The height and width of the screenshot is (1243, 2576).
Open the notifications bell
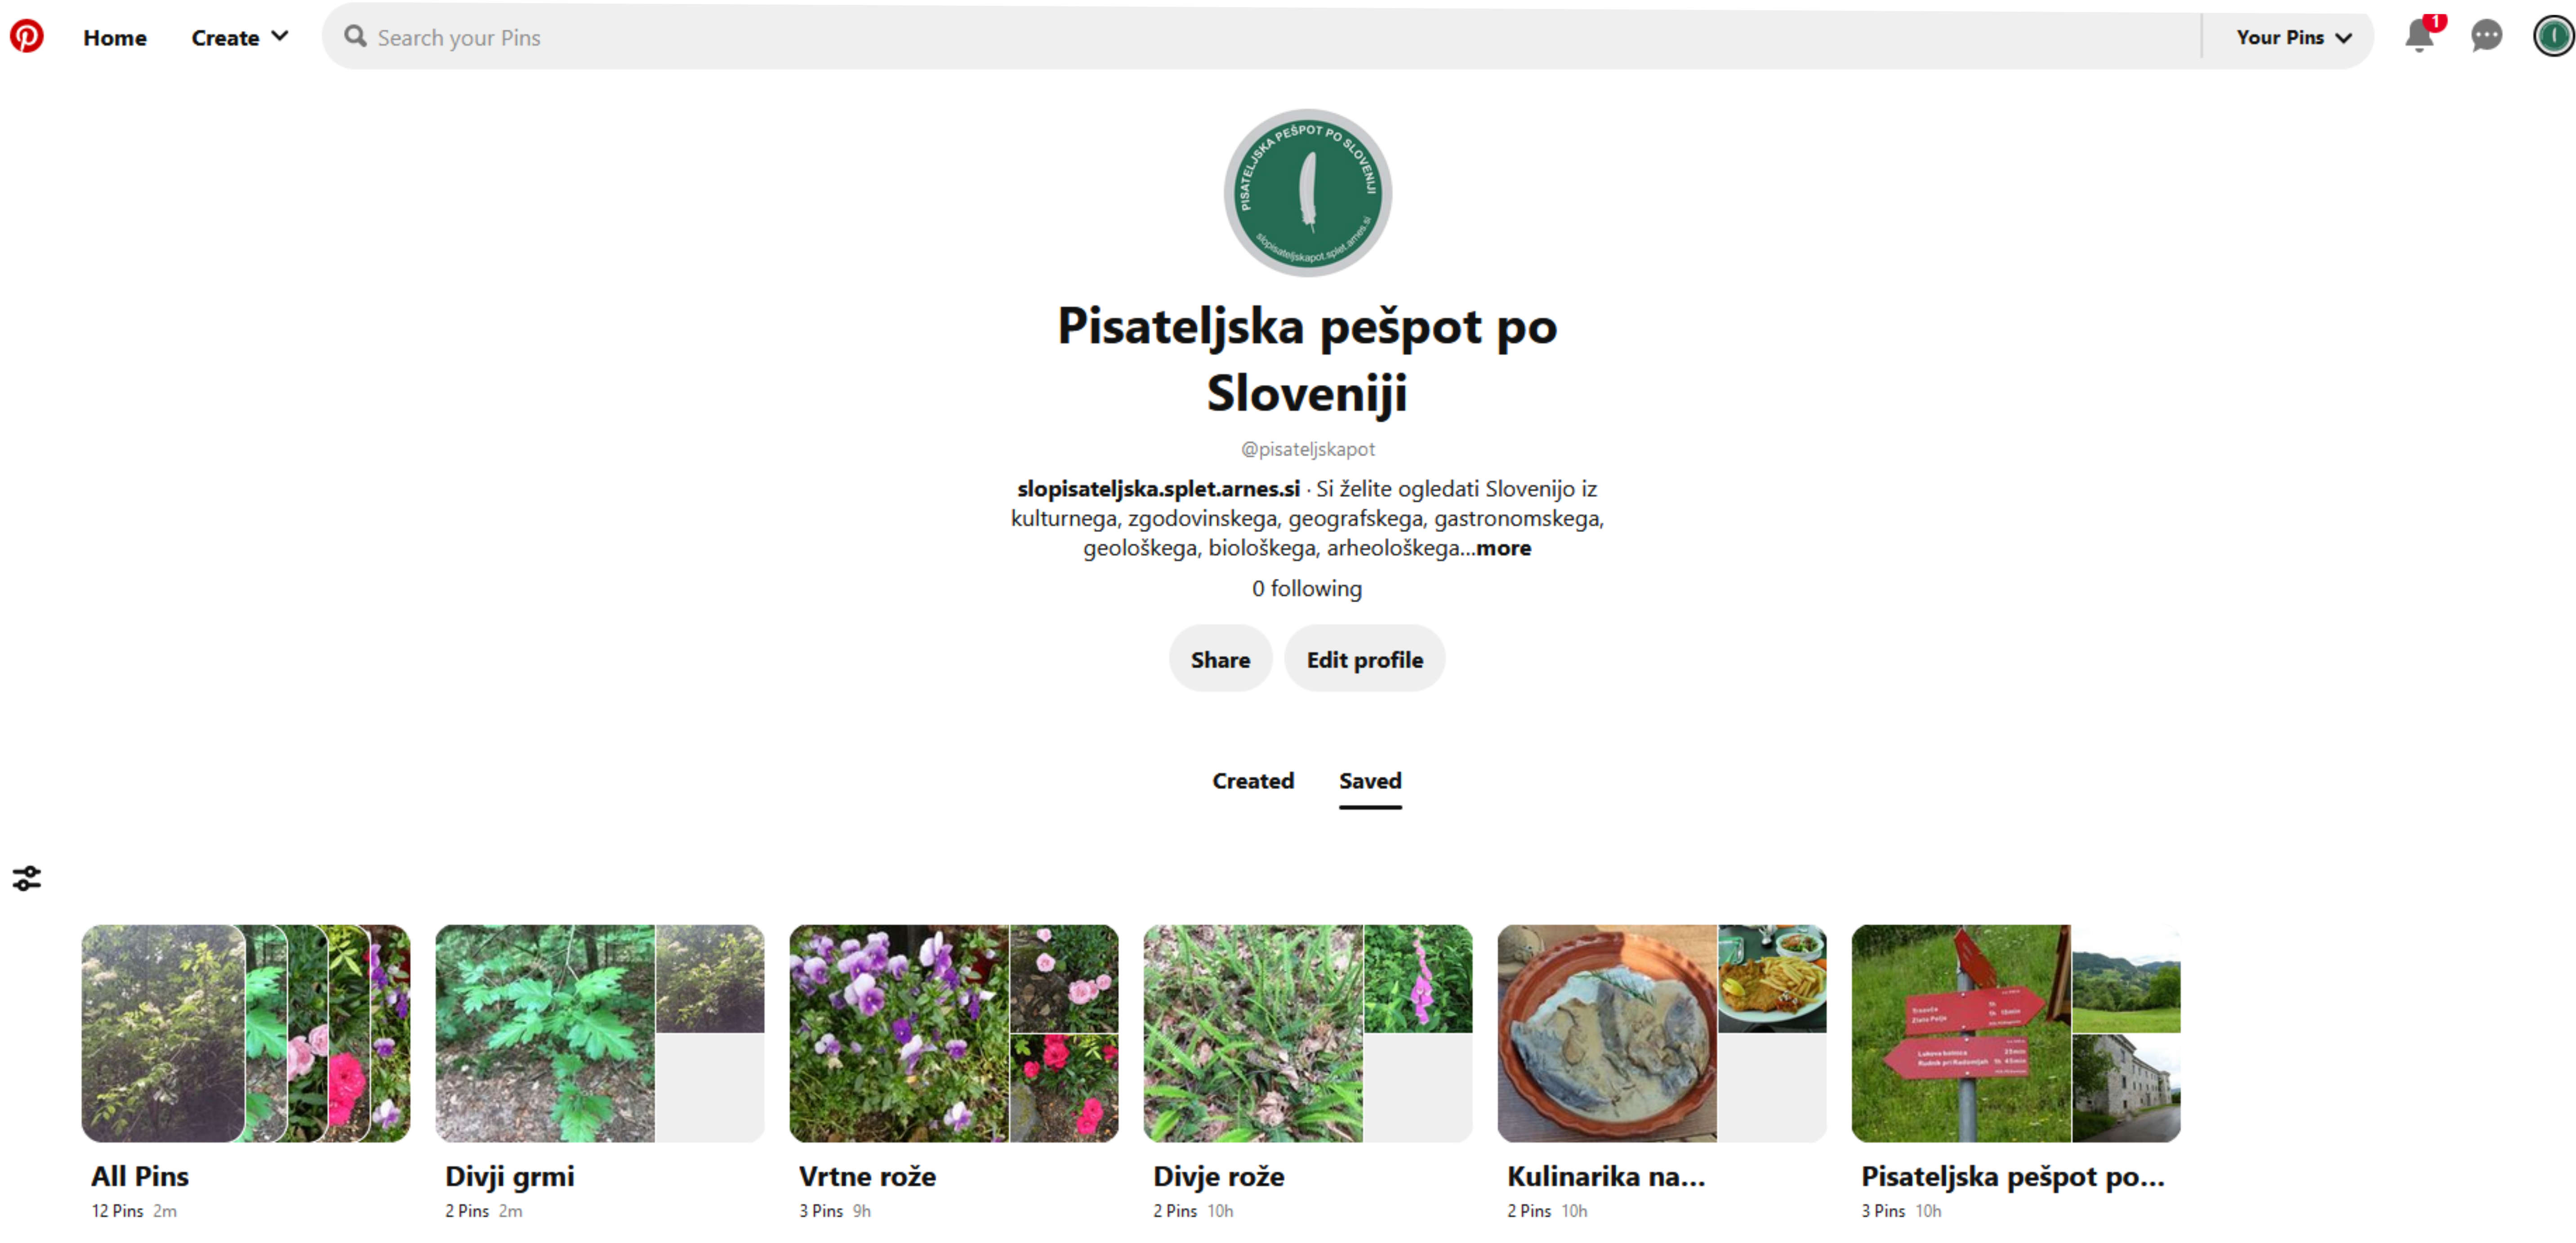pos(2418,36)
